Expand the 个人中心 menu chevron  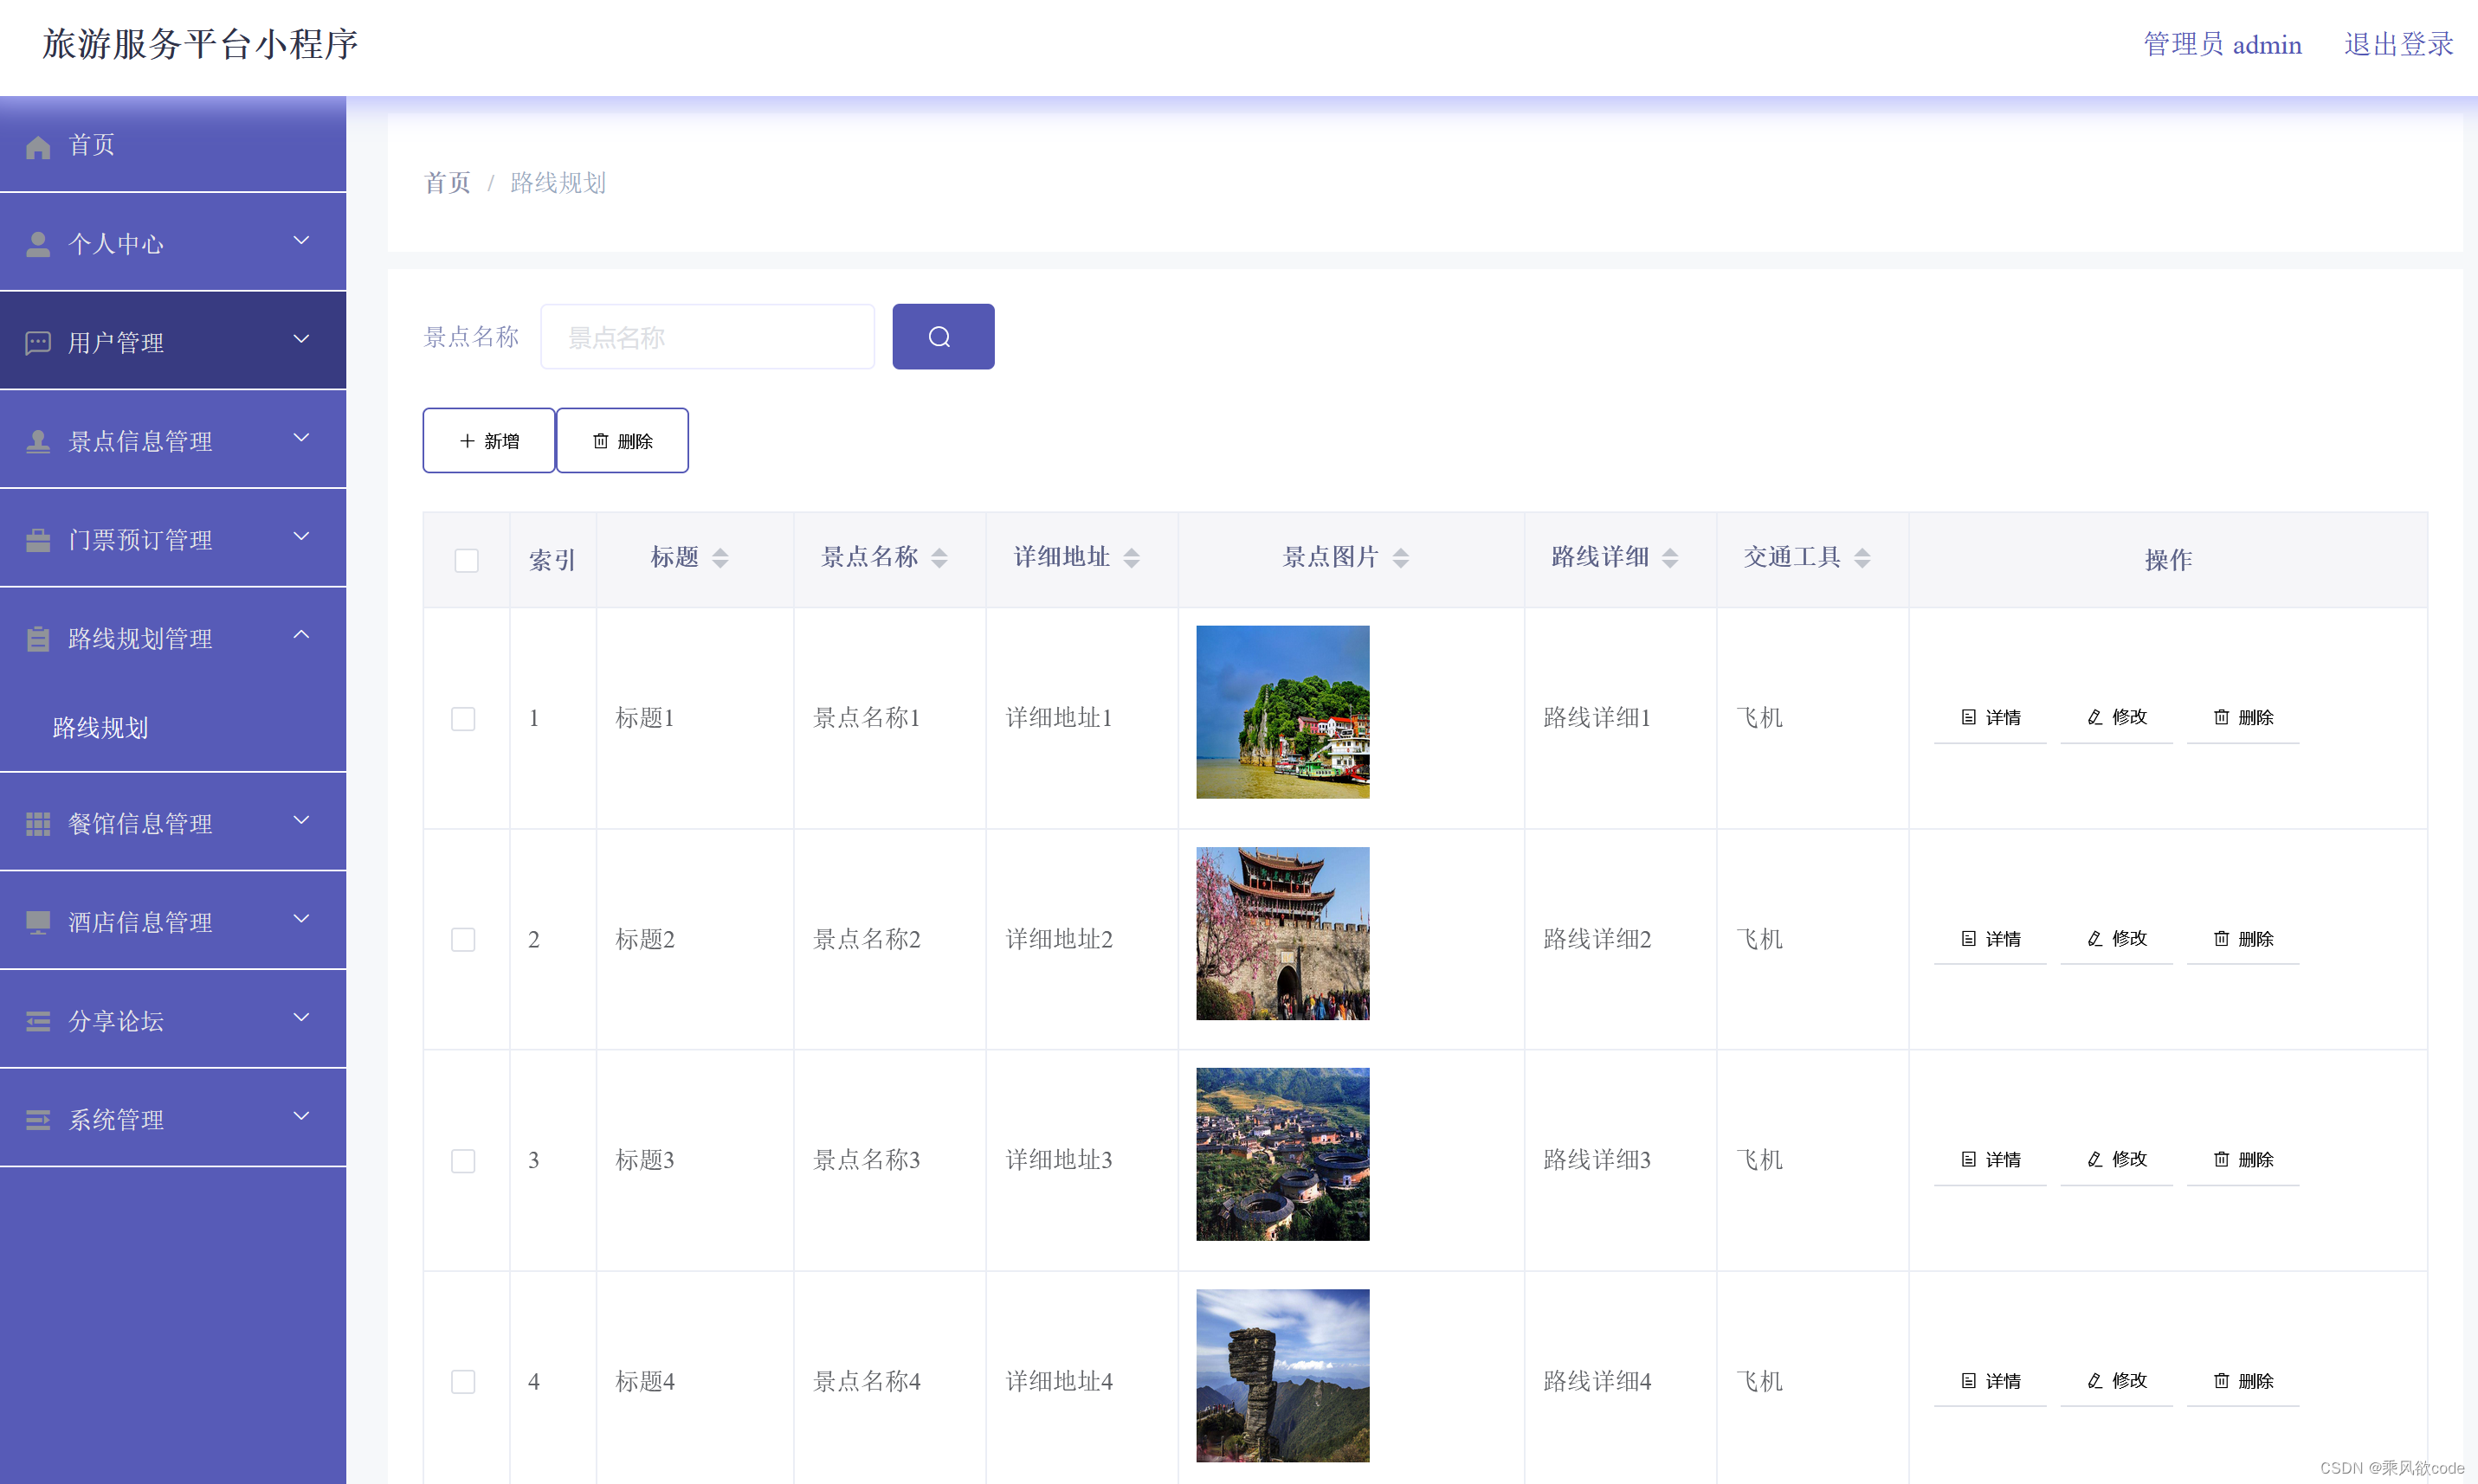[x=301, y=241]
